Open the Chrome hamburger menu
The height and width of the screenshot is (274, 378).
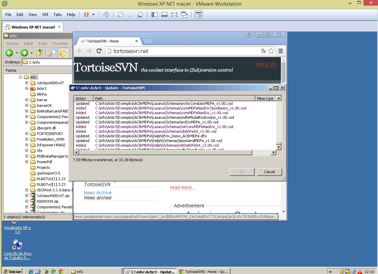tap(281, 51)
